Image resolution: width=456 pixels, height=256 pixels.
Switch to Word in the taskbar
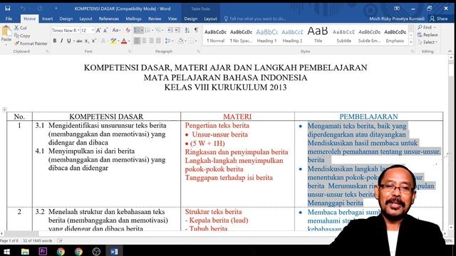coord(114,251)
